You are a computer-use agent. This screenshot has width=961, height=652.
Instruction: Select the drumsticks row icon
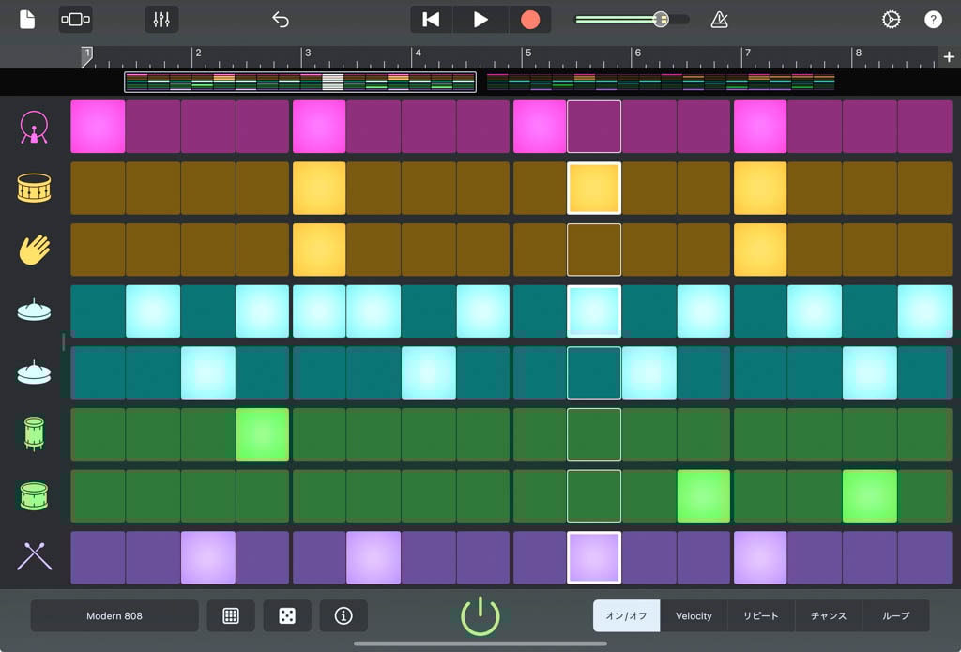pyautogui.click(x=35, y=557)
